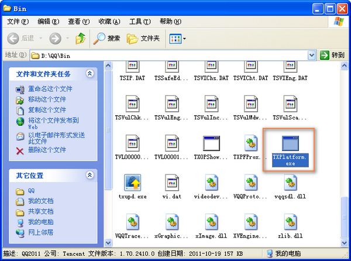Select the TSVulChk file icon
This screenshot has width=351, height=261.
tap(132, 104)
